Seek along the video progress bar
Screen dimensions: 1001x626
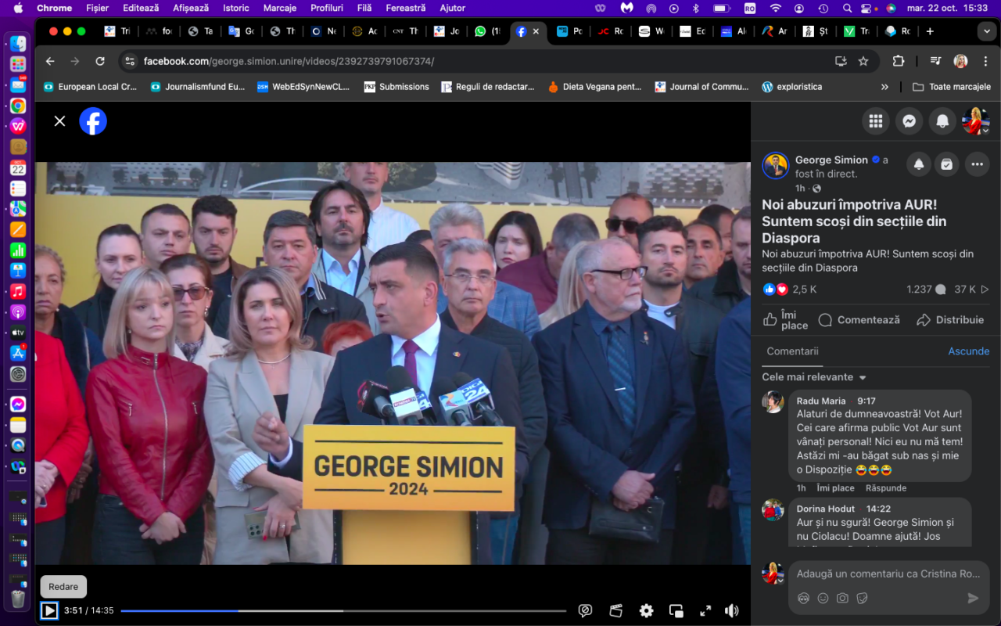click(343, 610)
